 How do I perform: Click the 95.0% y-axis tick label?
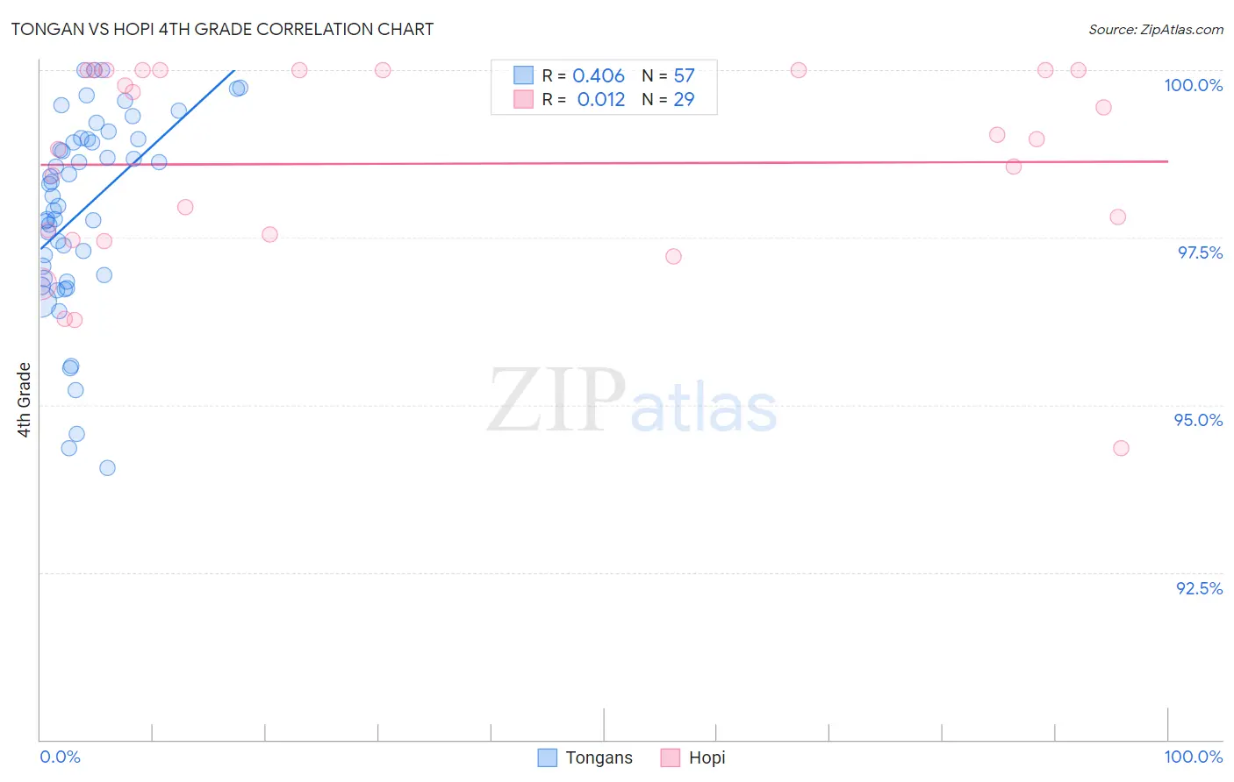click(1198, 420)
